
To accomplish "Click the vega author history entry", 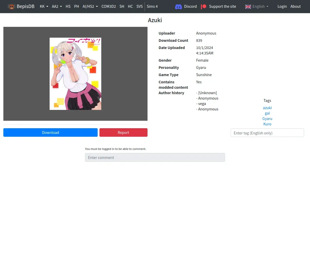I will point(201,104).
